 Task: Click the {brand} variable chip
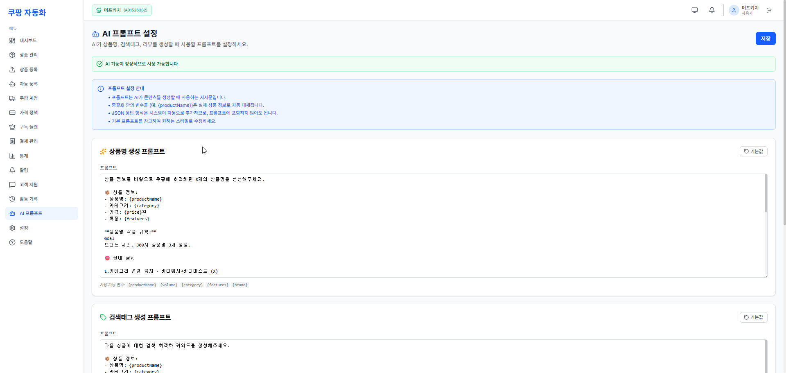[x=240, y=285]
